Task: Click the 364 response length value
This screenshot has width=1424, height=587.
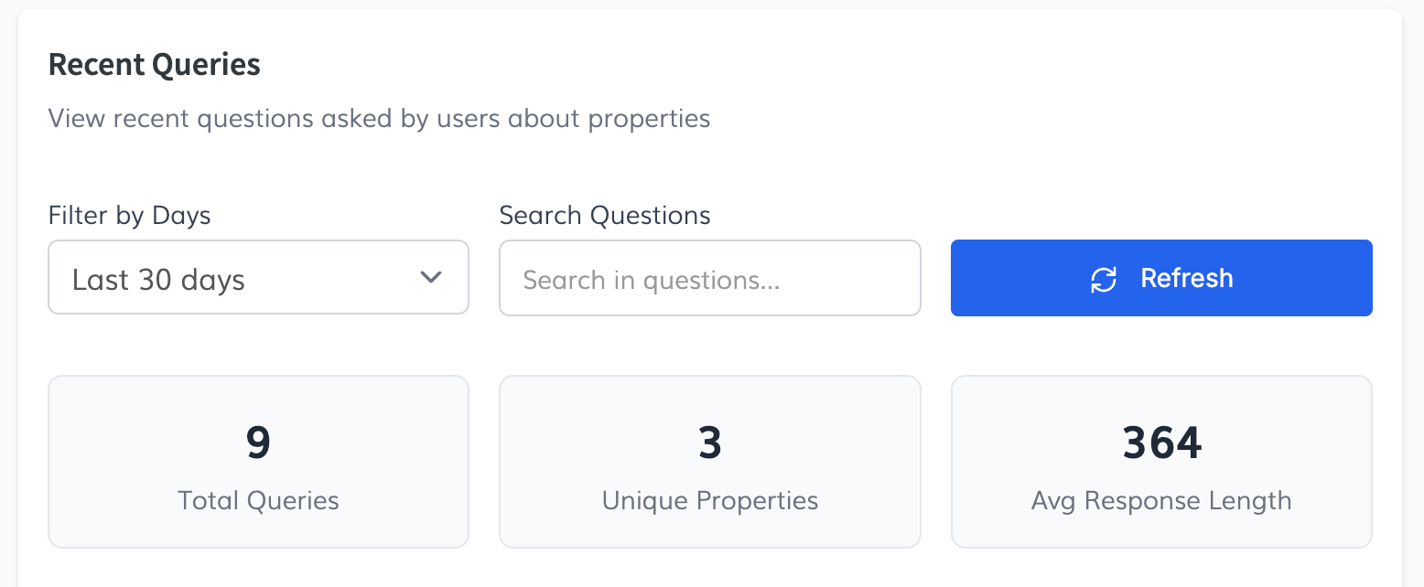Action: click(1161, 443)
